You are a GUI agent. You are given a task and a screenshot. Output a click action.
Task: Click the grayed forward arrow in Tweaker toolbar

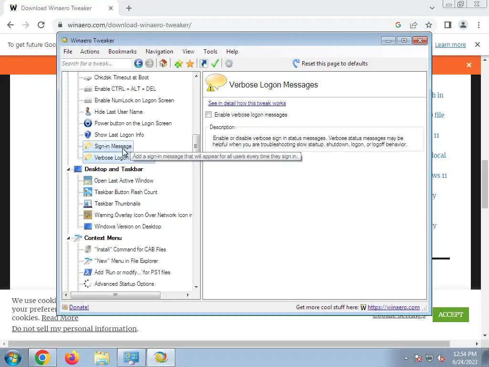(149, 64)
